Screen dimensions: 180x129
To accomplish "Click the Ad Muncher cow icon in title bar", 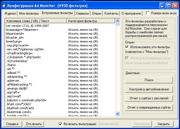I will pos(4,6).
